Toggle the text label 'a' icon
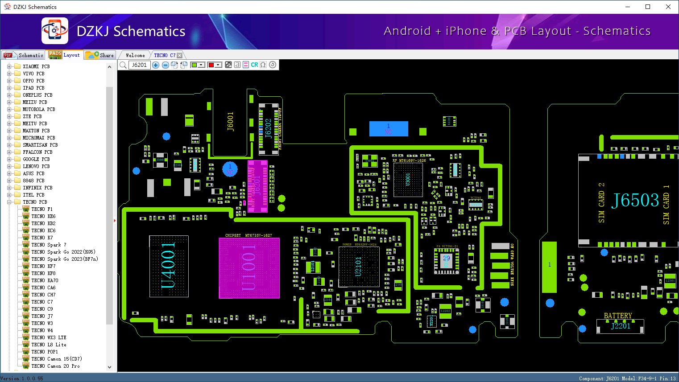Screen dimensions: 679x382 point(237,65)
